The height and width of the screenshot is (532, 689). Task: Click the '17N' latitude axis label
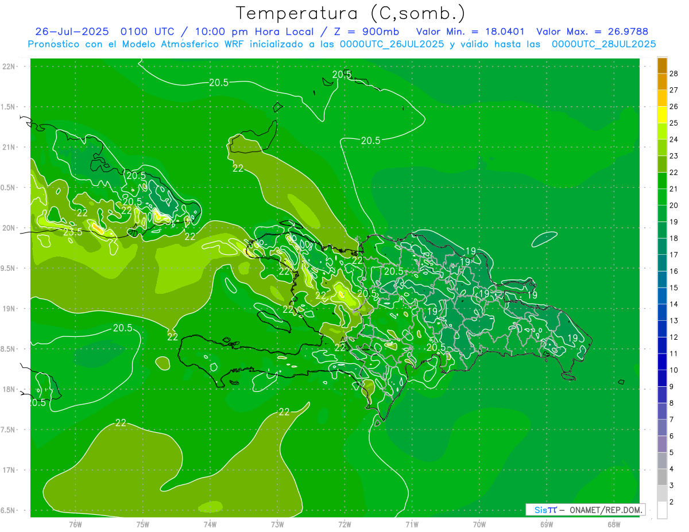coord(9,470)
